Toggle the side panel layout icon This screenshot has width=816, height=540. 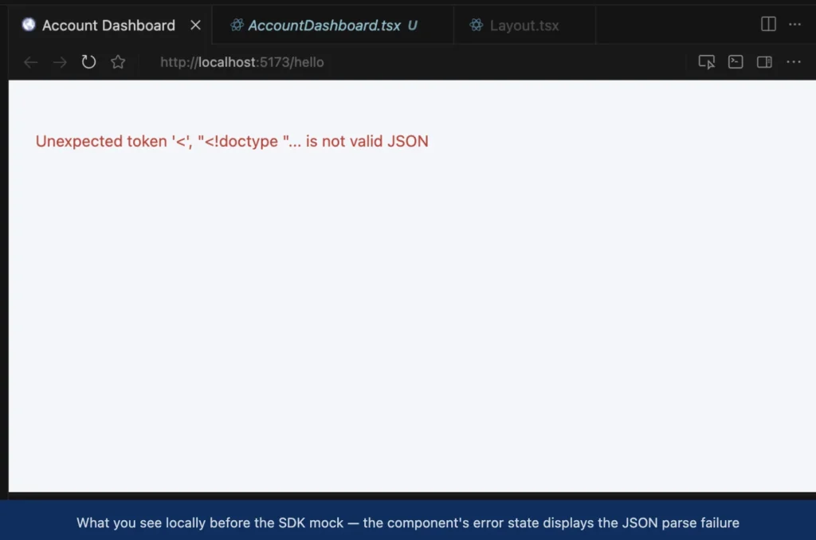(764, 62)
